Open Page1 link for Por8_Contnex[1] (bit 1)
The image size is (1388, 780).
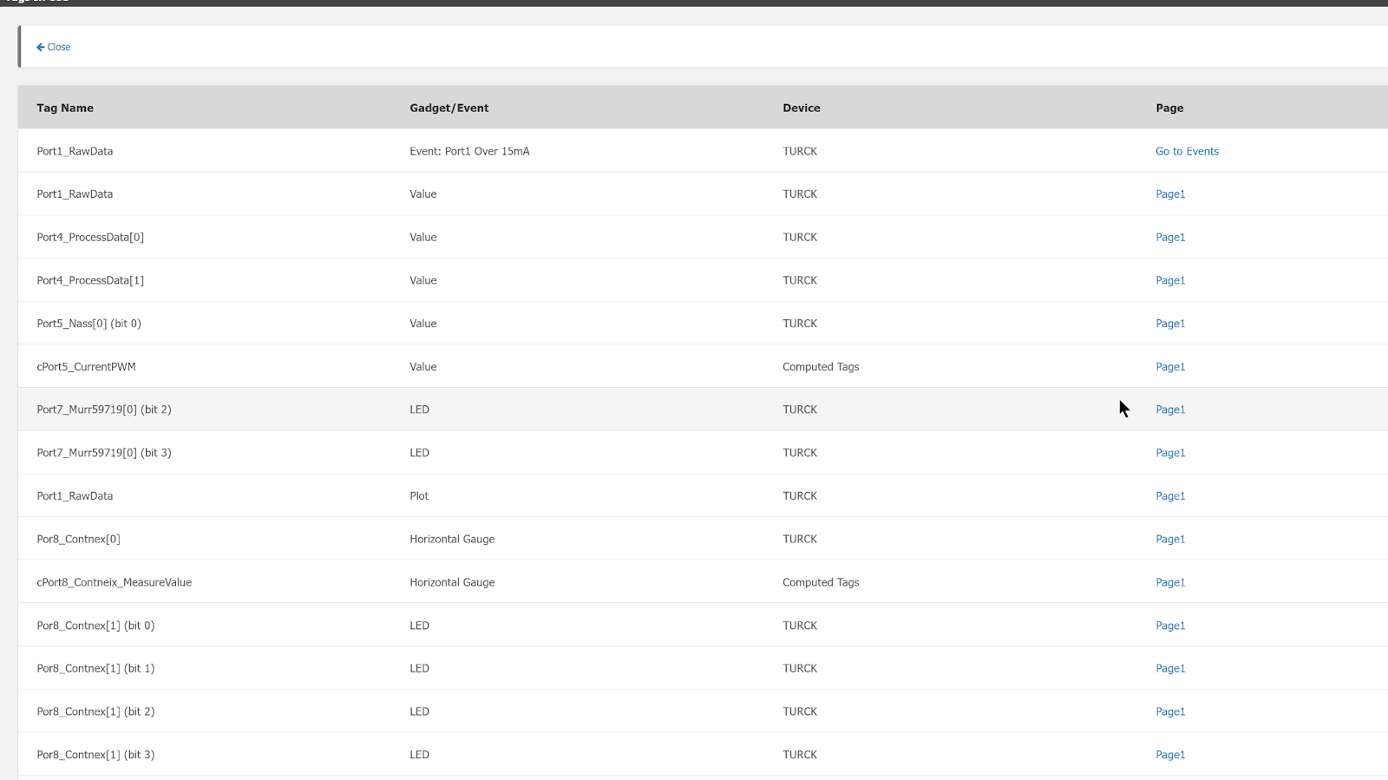[1170, 668]
